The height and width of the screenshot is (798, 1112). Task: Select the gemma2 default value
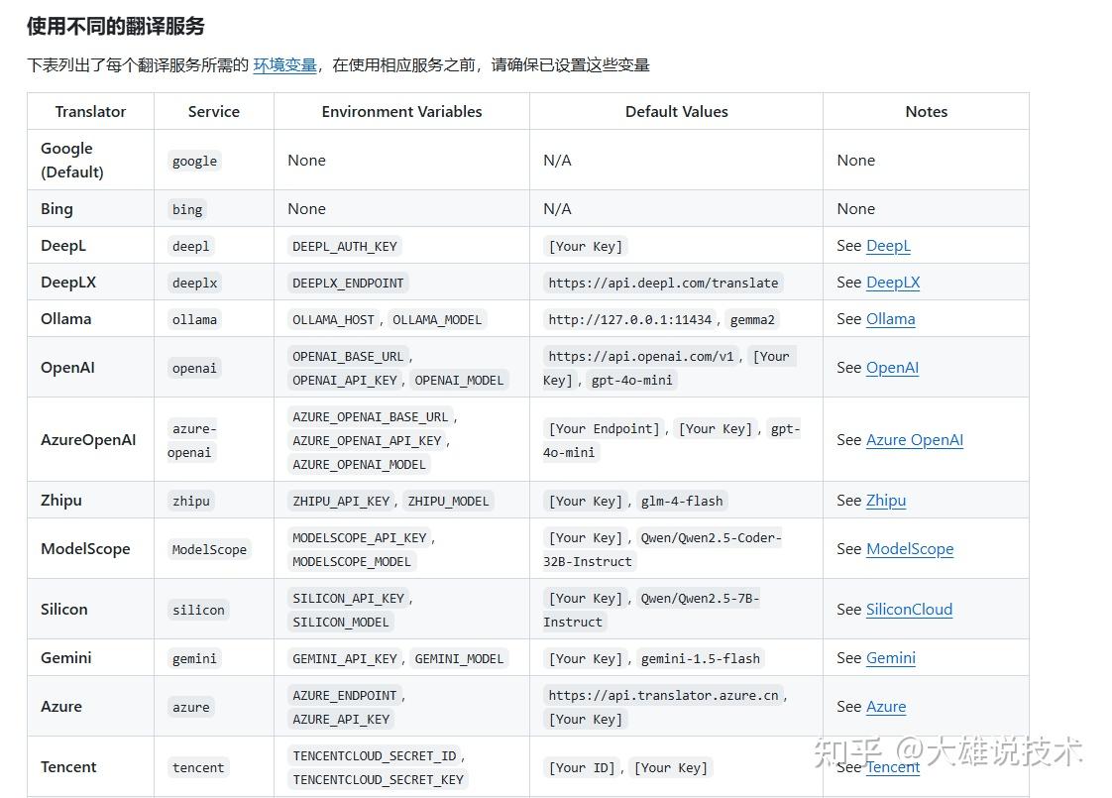click(752, 320)
